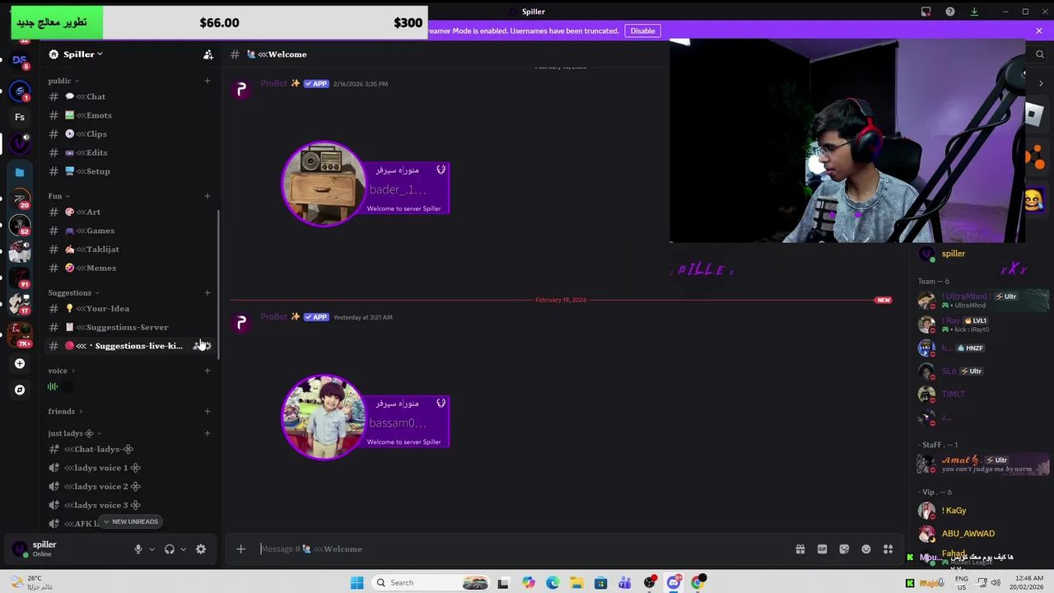Open the GIF picker
This screenshot has height=593, width=1054.
point(822,549)
